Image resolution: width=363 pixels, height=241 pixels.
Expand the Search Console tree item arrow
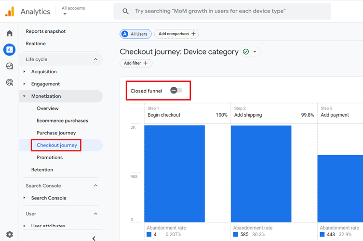point(24,198)
